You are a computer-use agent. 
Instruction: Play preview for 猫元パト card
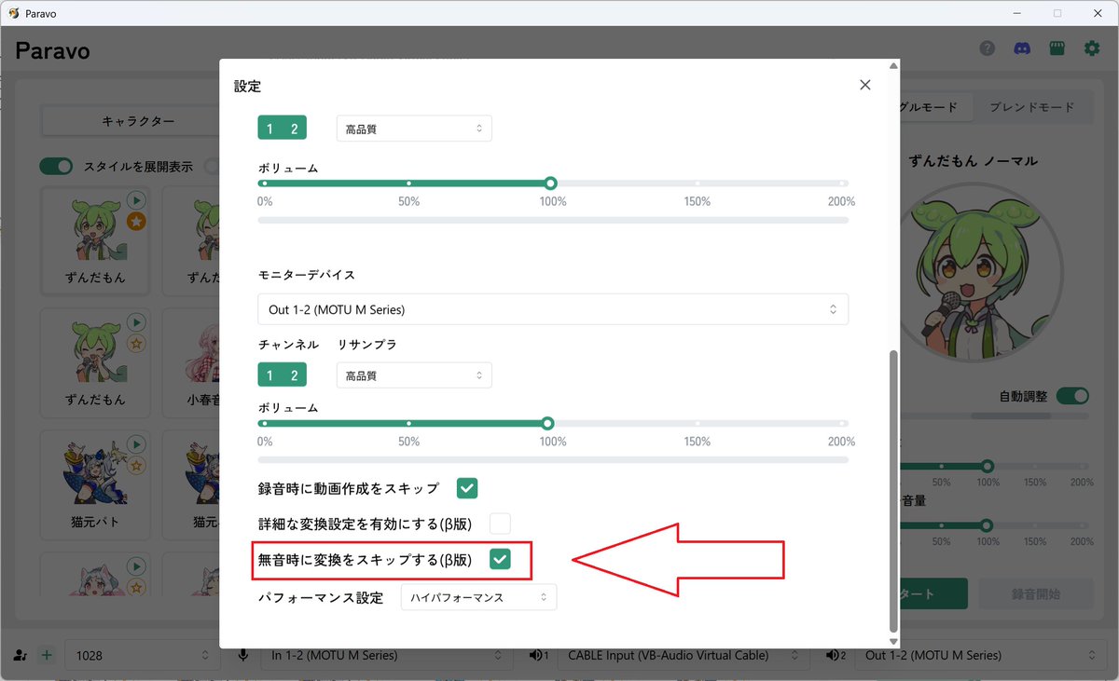(x=136, y=443)
